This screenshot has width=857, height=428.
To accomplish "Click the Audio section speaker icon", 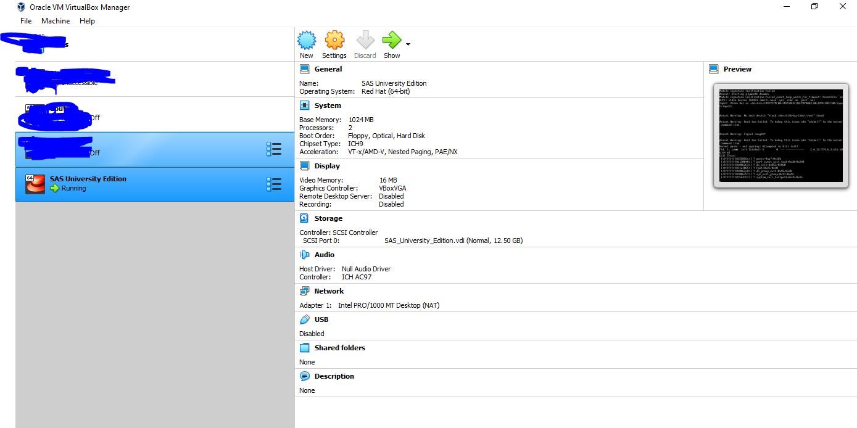I will click(304, 255).
